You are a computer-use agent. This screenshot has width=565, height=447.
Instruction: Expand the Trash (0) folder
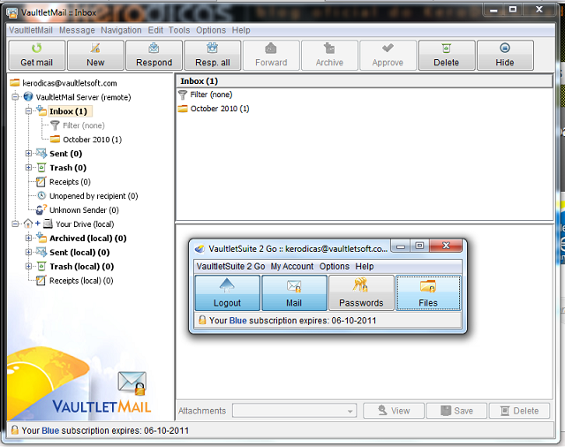29,168
